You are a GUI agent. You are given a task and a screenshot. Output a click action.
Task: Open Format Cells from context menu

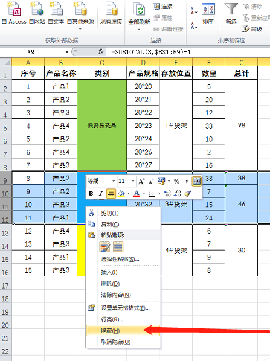pyautogui.click(x=123, y=308)
